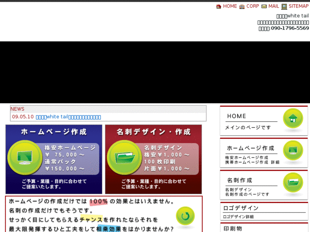This screenshot has height=232, width=310.
Task: Click the ¥150,000～ price in blue banner
Action: click(65, 169)
